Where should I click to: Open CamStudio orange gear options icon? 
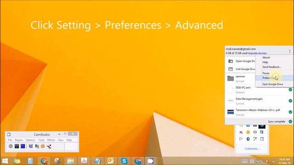[43, 146]
